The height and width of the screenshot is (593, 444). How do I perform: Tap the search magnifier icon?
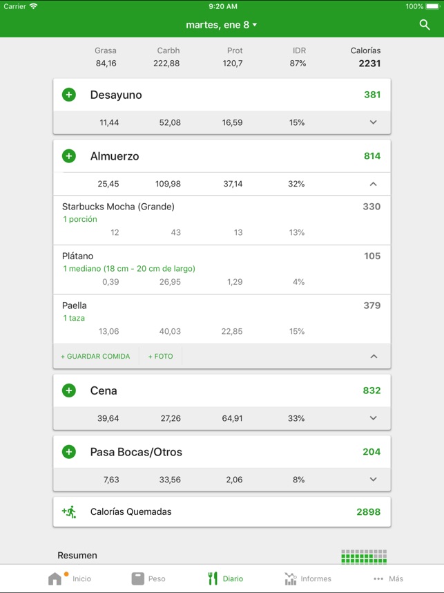(425, 25)
